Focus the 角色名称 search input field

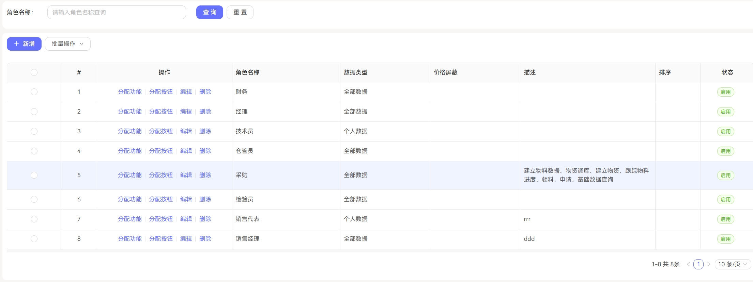click(117, 12)
